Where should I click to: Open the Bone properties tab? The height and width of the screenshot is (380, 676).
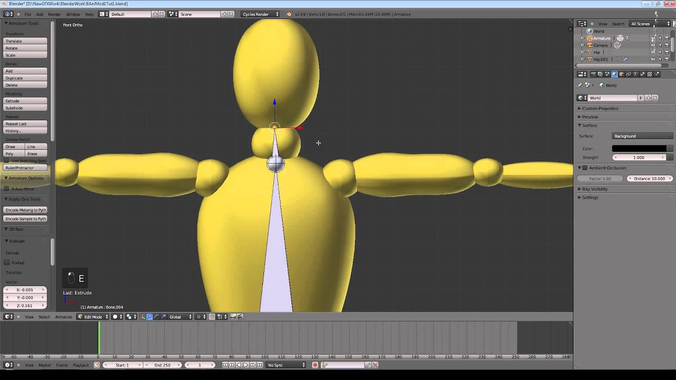pos(642,74)
